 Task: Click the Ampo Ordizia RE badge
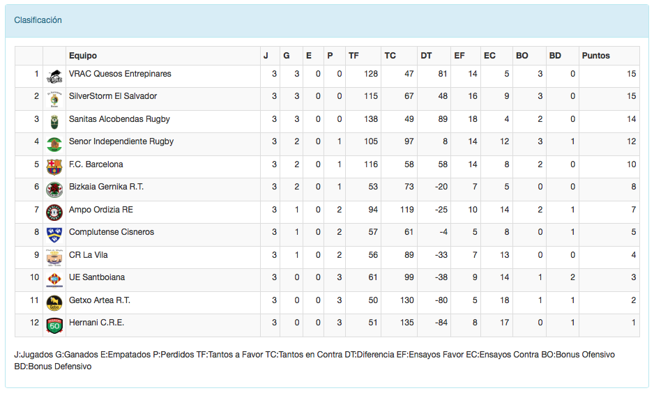tap(54, 213)
